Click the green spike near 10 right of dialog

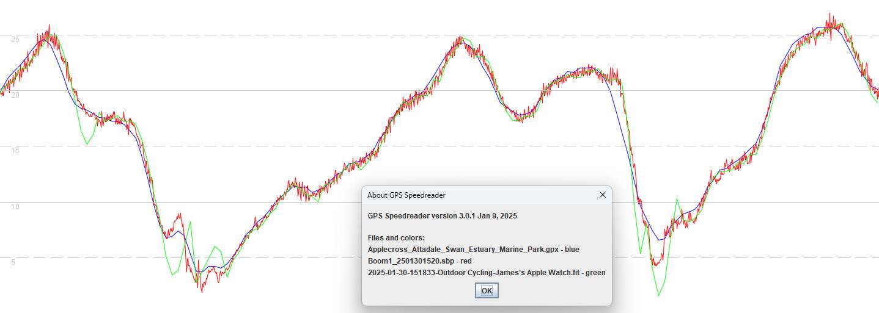coord(677,200)
